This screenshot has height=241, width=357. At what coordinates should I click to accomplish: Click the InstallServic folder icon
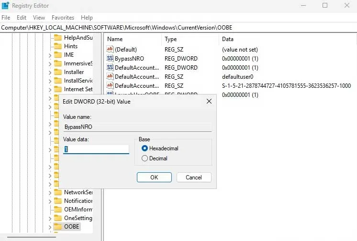(x=58, y=81)
